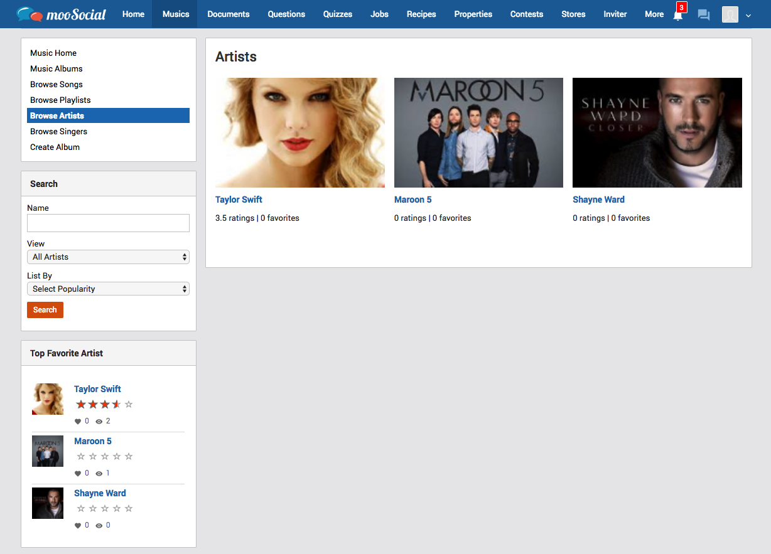771x554 pixels.
Task: Open the large Shayne Ward cover image
Action: point(657,132)
